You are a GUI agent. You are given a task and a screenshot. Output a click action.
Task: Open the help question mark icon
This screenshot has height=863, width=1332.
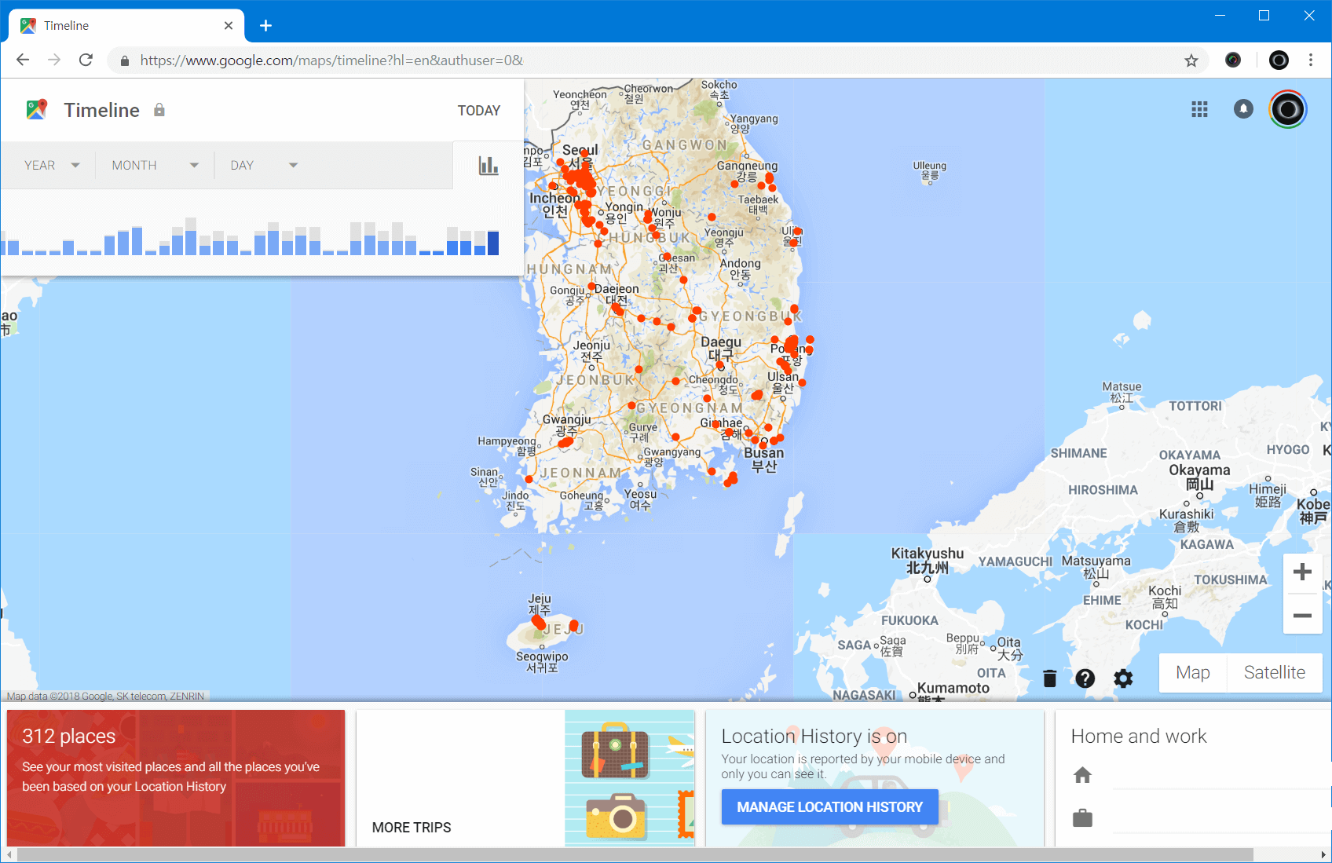pos(1085,678)
